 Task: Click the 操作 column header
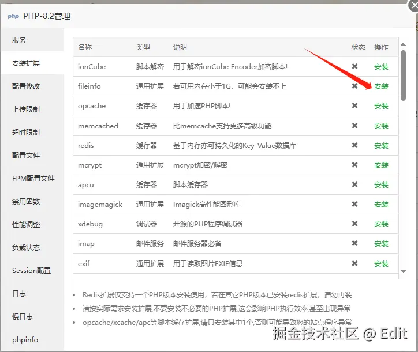[381, 47]
